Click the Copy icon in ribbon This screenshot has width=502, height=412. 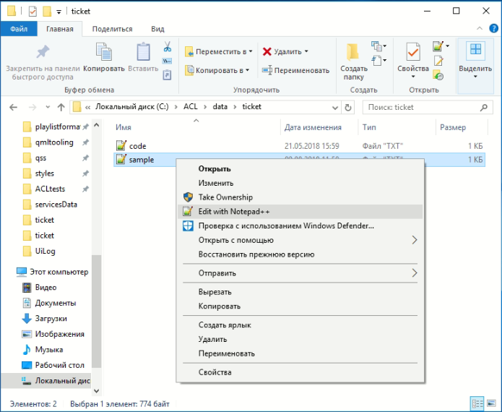pos(104,59)
